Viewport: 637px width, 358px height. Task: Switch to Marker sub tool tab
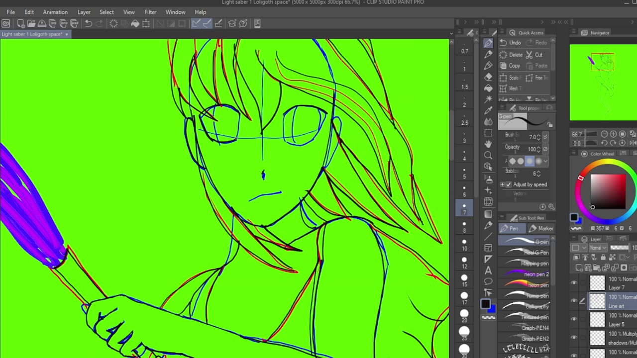pyautogui.click(x=540, y=228)
